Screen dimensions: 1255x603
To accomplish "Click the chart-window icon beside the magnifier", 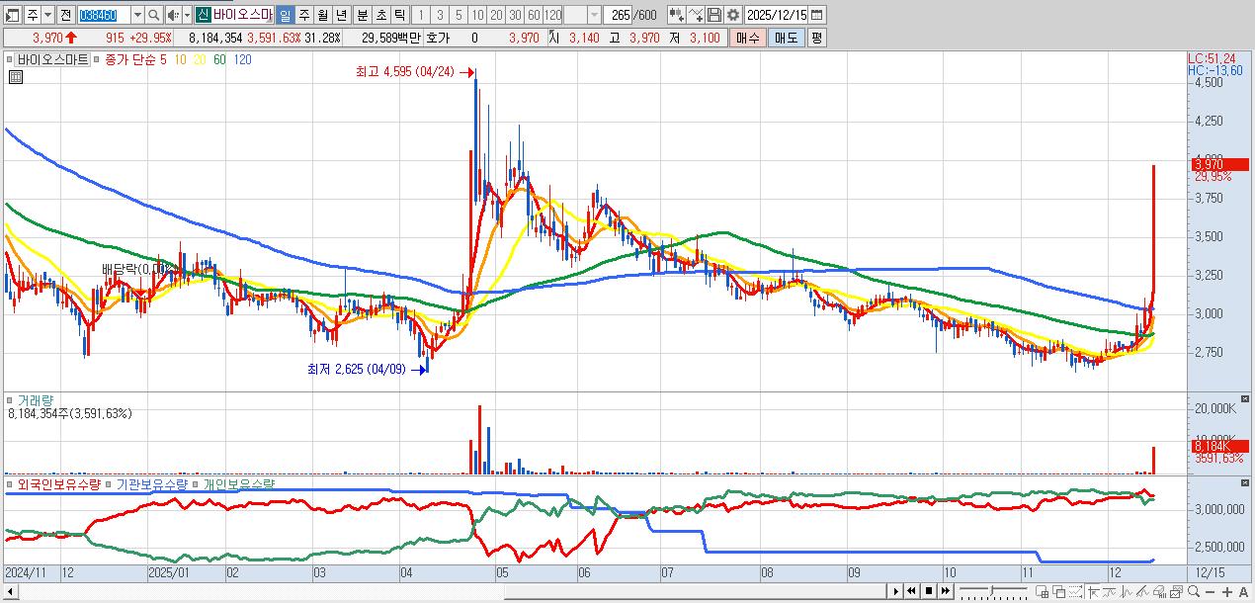I will pos(1177,591).
